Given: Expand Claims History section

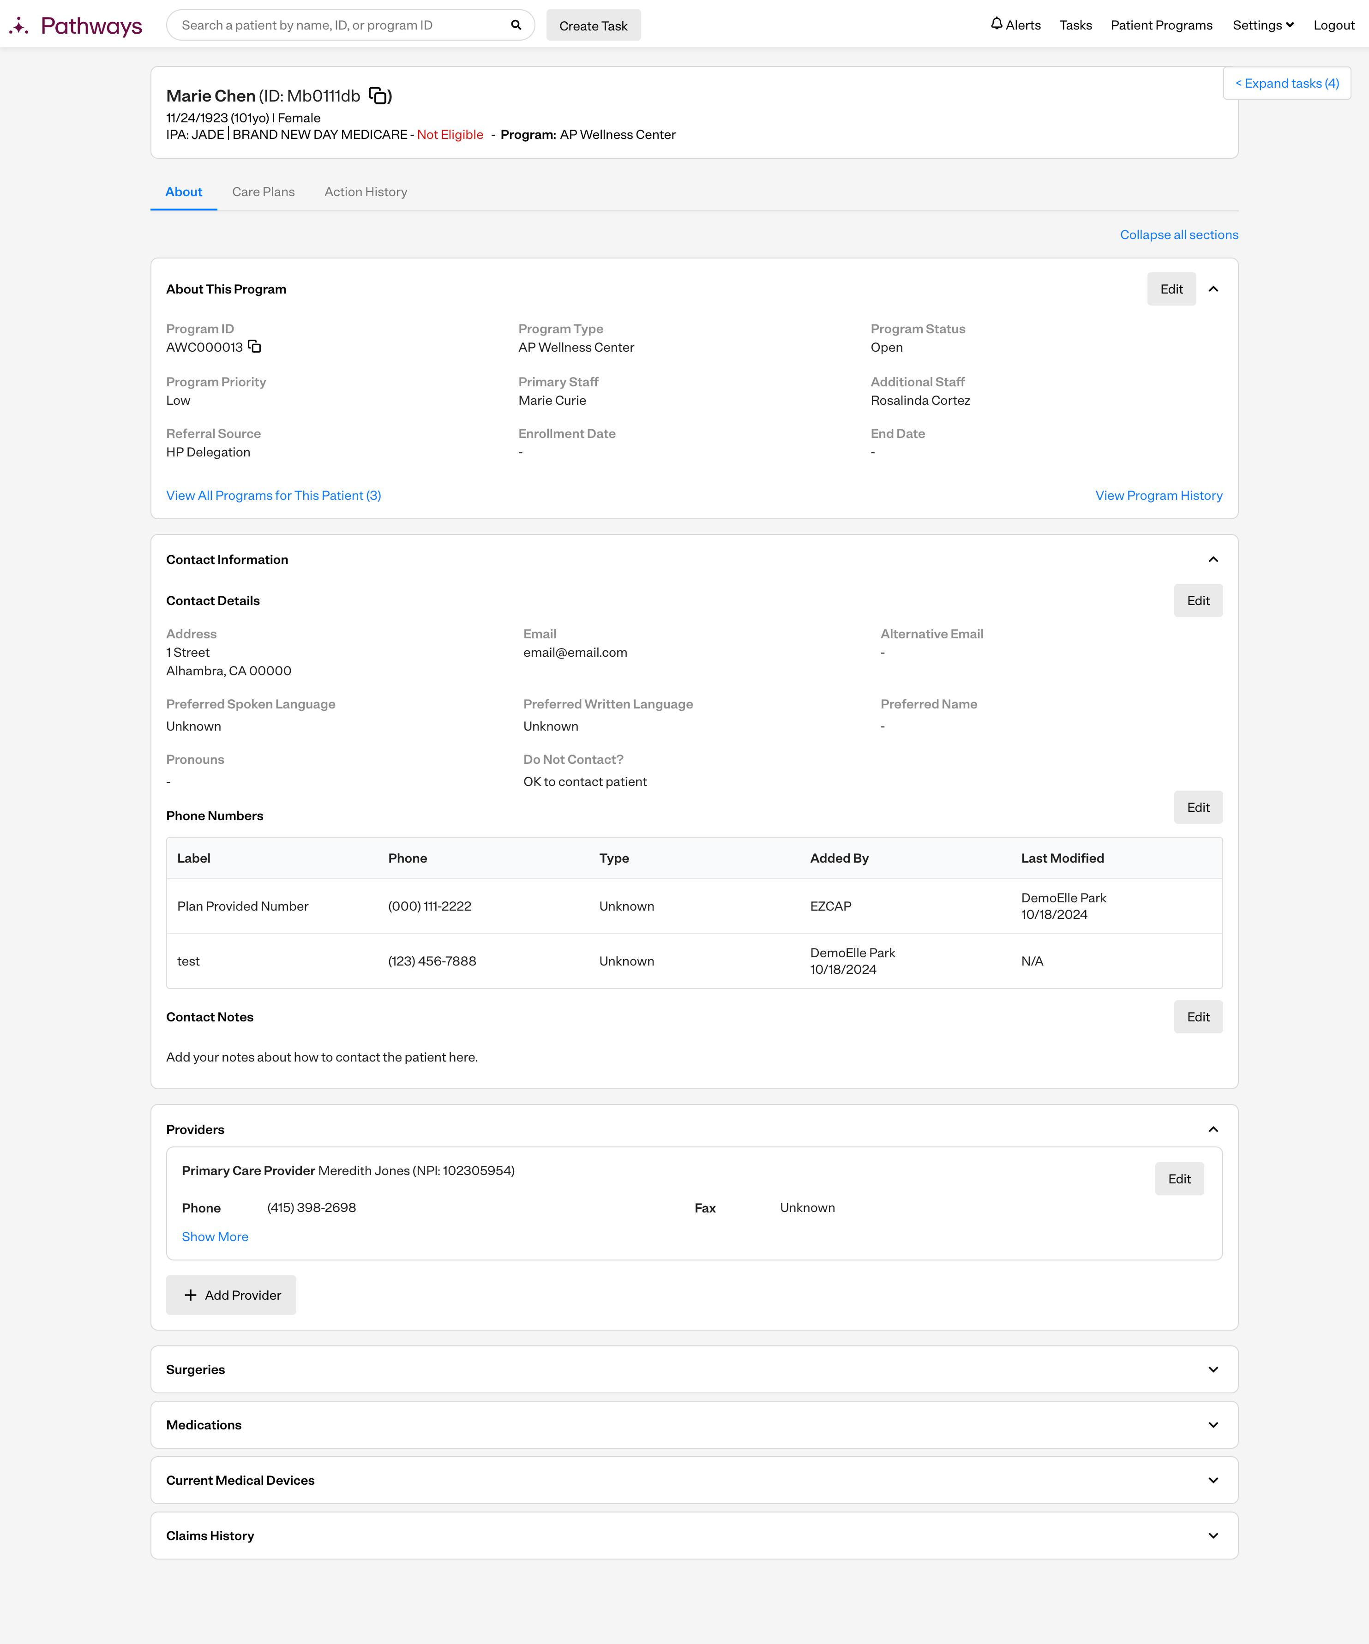Looking at the screenshot, I should [1213, 1536].
